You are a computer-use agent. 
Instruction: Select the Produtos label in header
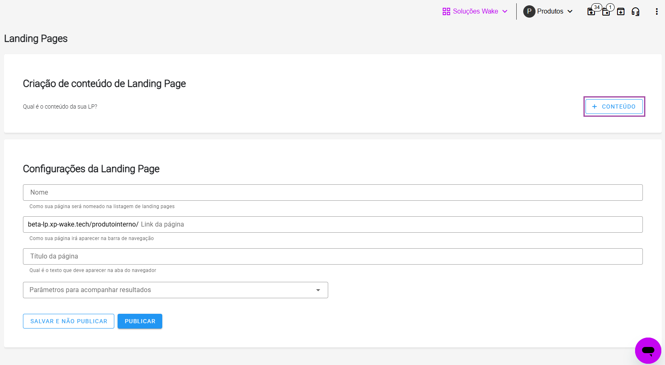pyautogui.click(x=550, y=11)
